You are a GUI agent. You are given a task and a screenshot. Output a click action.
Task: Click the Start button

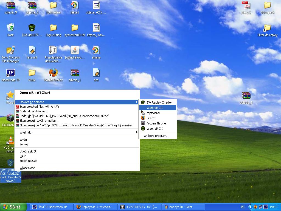tap(13, 207)
